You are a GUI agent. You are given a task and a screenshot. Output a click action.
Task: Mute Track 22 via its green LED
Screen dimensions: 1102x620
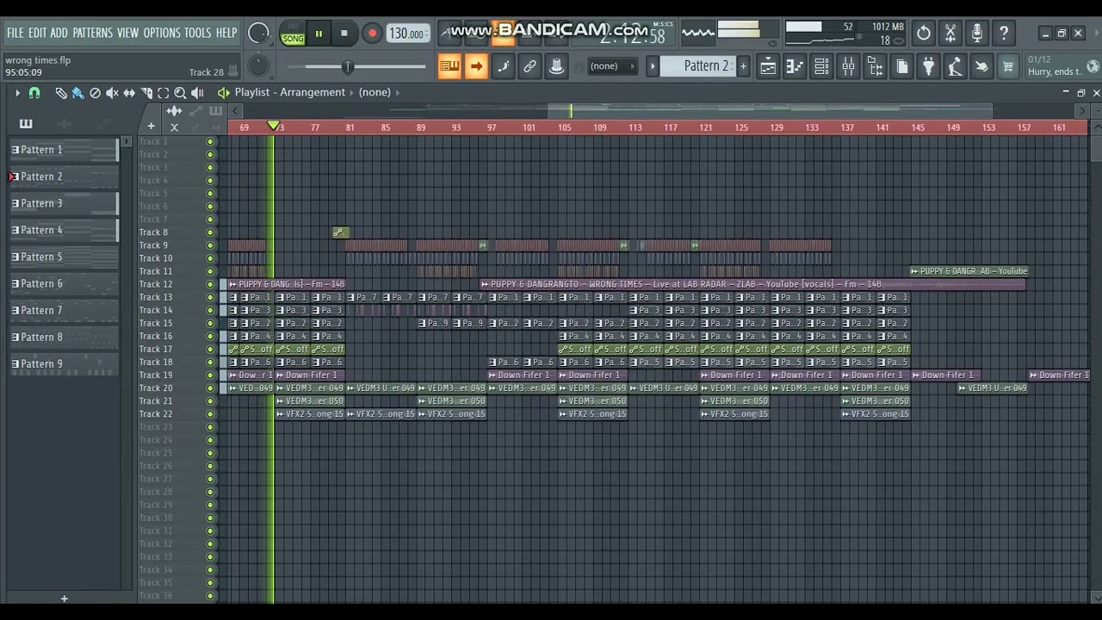[210, 414]
